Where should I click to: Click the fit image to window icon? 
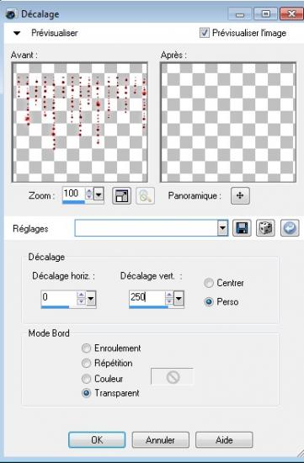tap(121, 195)
